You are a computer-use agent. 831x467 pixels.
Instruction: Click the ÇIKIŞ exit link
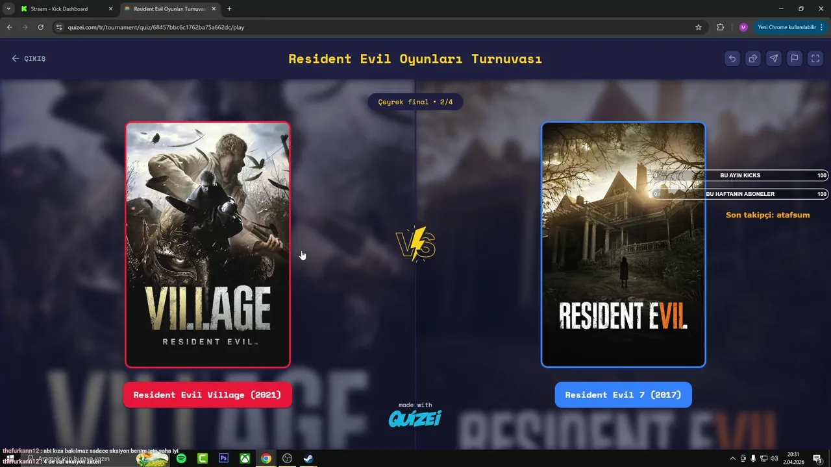tap(29, 58)
